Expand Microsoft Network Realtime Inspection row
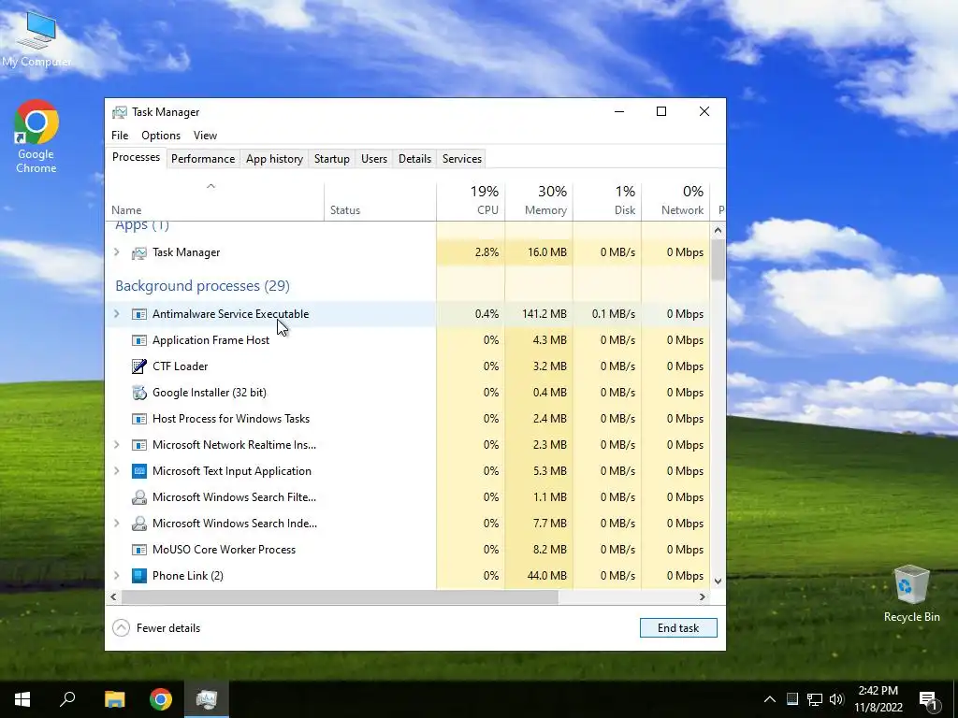958x718 pixels. click(117, 445)
